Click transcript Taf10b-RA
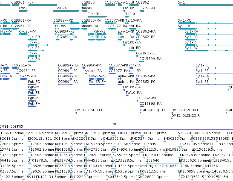 pyautogui.click(x=132, y=42)
